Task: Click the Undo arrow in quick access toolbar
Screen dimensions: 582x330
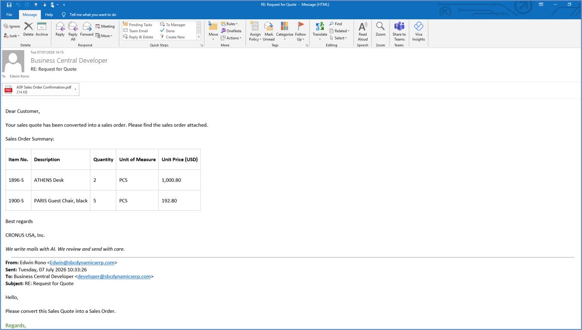Action: 18,4
